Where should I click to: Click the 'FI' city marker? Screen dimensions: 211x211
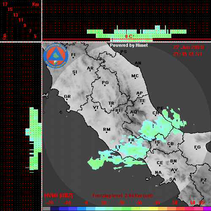click(73, 55)
